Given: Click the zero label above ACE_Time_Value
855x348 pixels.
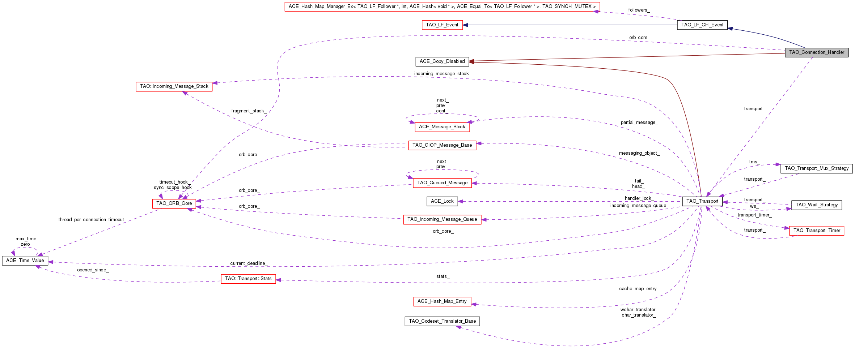Looking at the screenshot, I should tap(25, 244).
